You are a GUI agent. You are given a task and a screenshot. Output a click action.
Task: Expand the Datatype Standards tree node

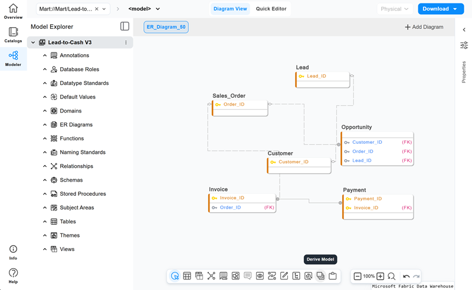click(45, 83)
